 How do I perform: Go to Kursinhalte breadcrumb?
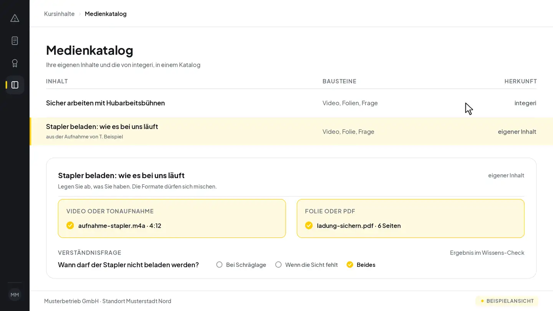click(59, 14)
